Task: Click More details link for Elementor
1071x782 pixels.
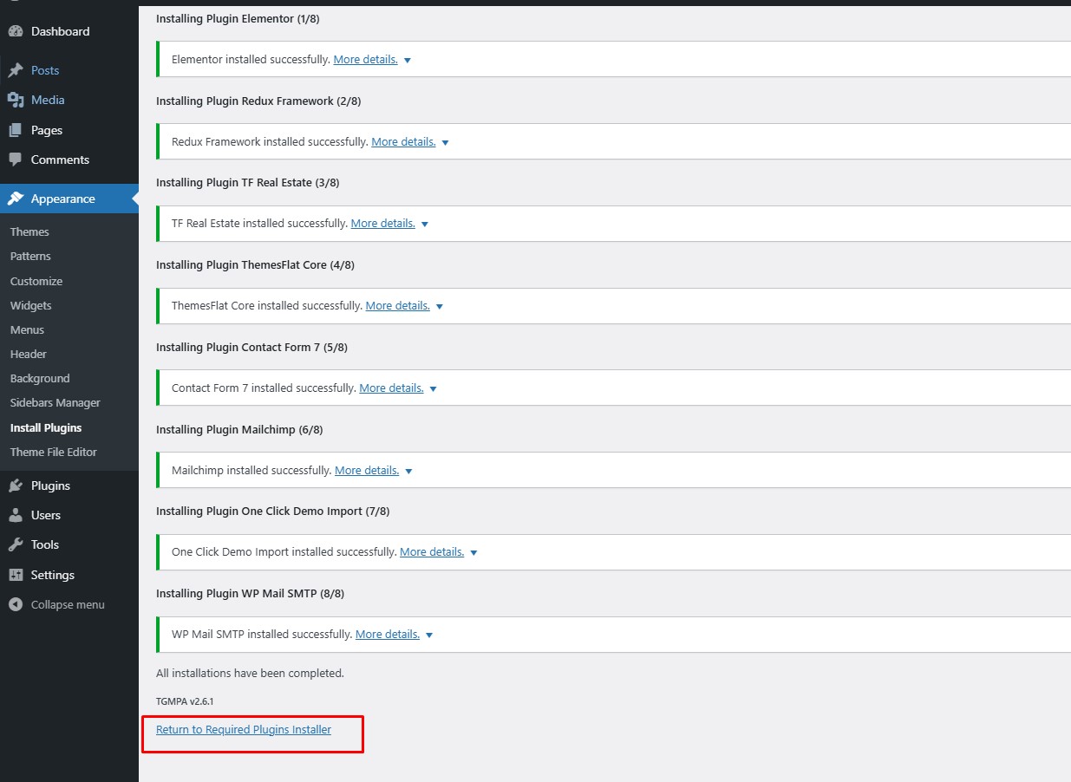Action: point(365,60)
